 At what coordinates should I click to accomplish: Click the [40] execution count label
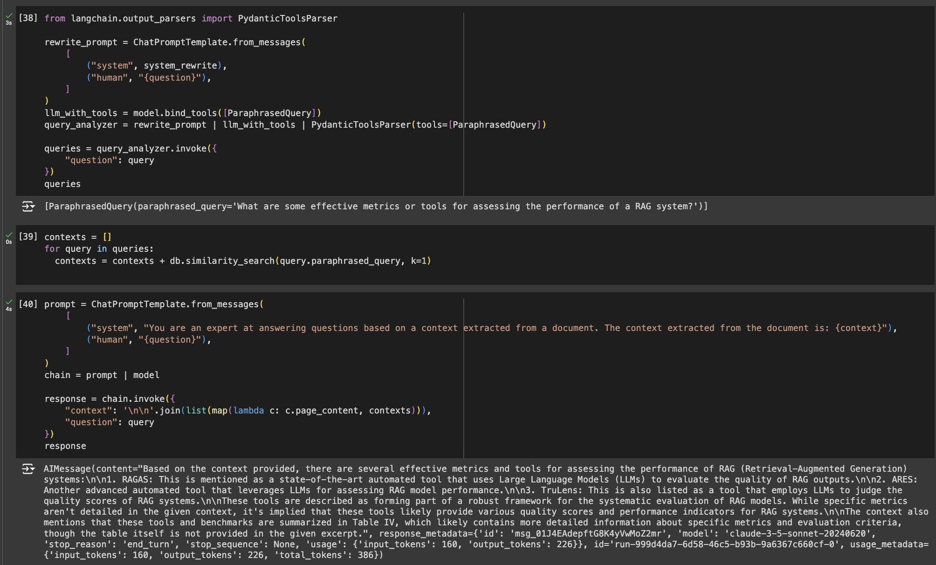(28, 303)
